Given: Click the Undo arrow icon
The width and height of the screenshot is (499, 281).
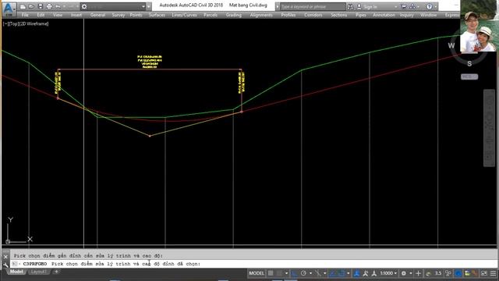Looking at the screenshot, I should [58, 6].
